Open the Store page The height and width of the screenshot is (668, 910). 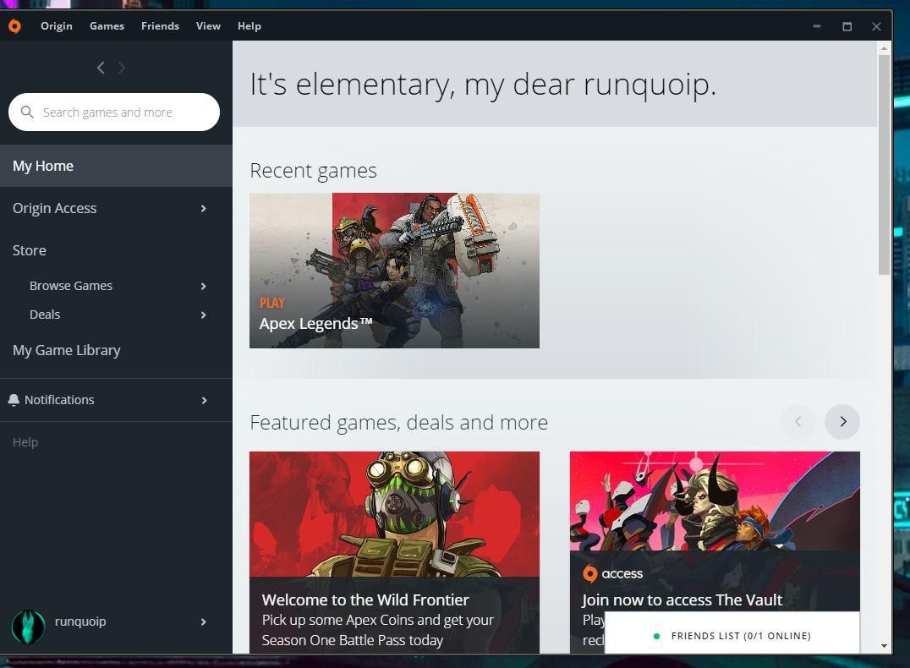(30, 251)
